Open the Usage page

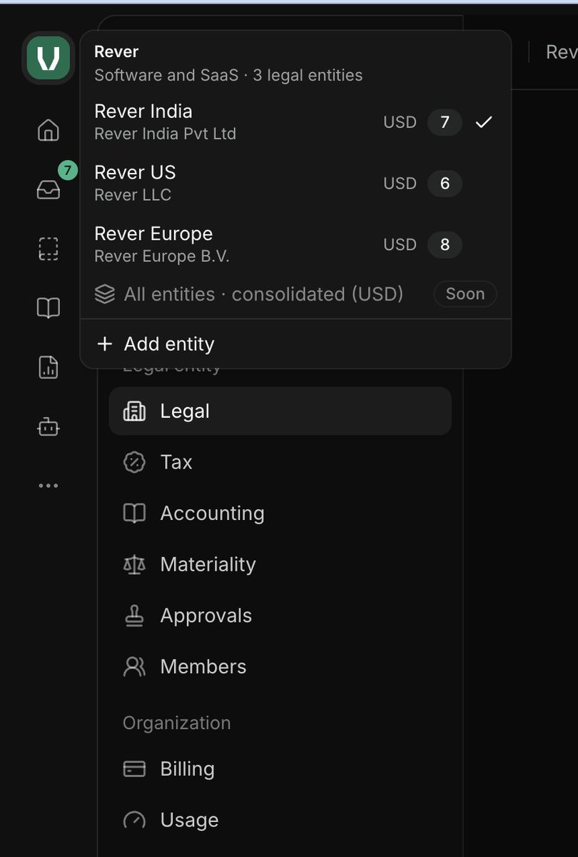[x=280, y=820]
